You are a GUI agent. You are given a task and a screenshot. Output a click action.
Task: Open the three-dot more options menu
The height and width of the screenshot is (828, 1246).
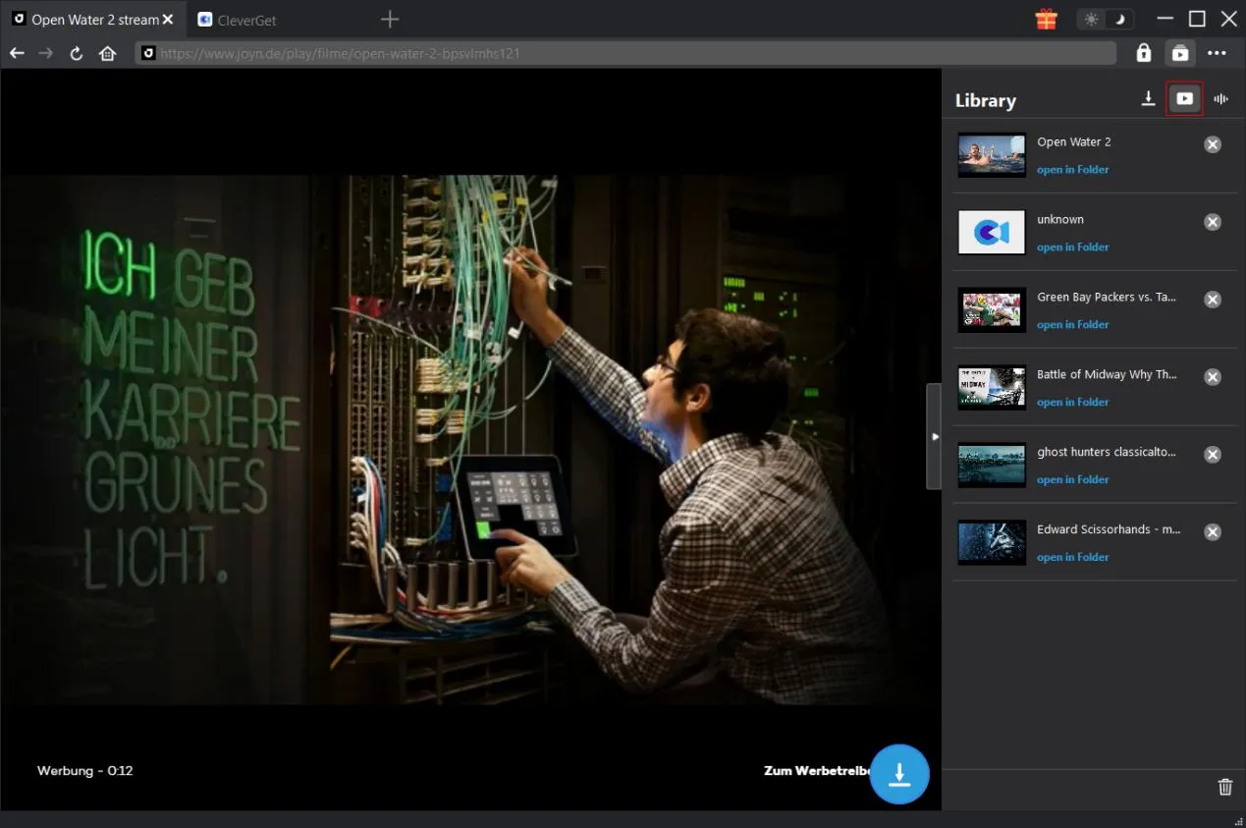tap(1217, 53)
